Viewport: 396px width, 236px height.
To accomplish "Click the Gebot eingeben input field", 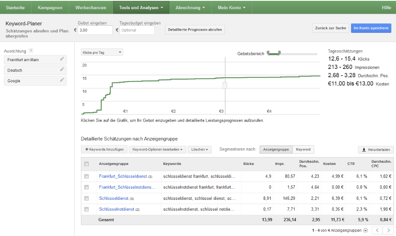I will click(x=95, y=30).
